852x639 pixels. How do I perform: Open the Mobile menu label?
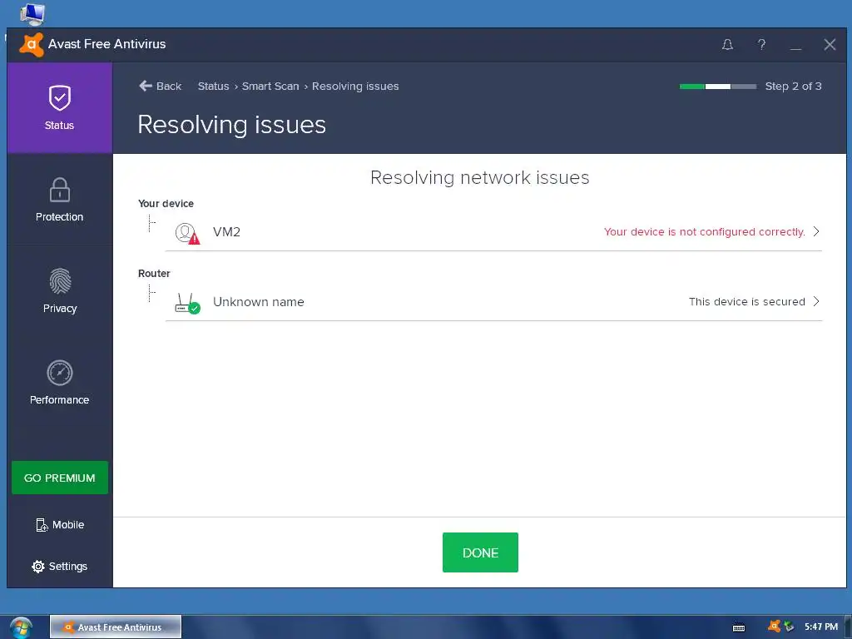68,525
